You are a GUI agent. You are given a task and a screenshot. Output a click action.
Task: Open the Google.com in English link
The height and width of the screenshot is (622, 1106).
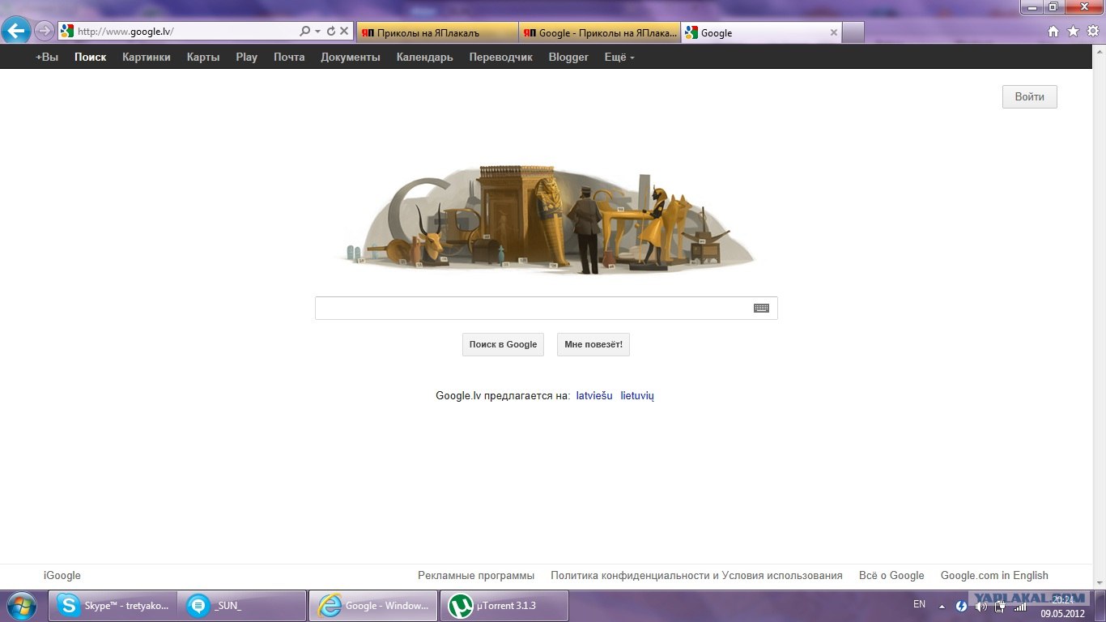pyautogui.click(x=994, y=576)
